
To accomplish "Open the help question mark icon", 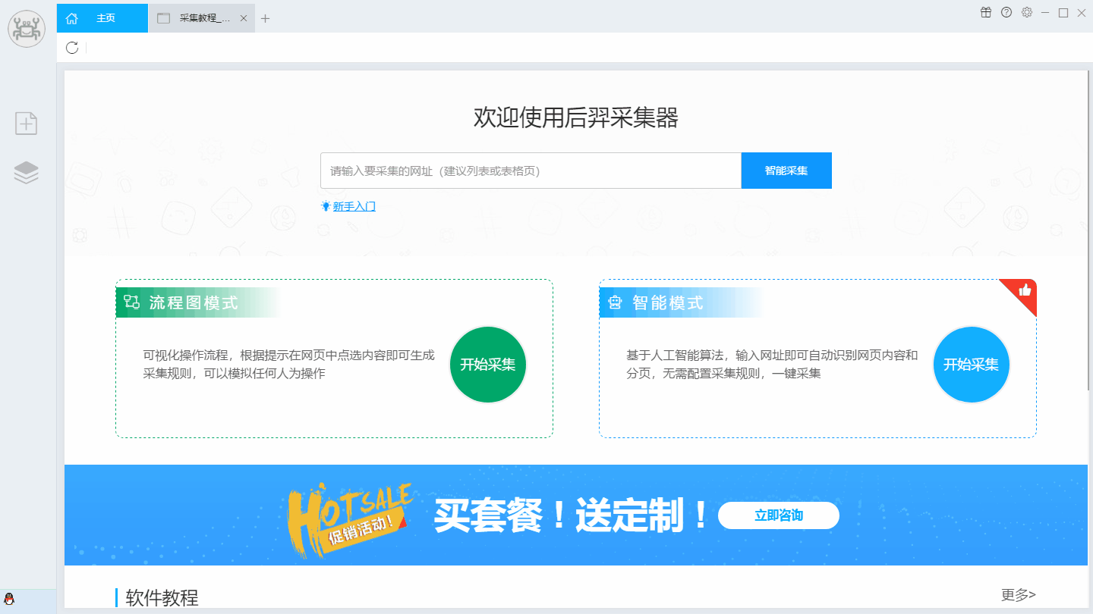I will click(x=1006, y=12).
